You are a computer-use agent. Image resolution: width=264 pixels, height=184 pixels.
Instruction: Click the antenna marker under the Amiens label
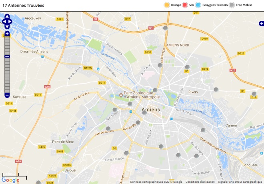pyautogui.click(x=144, y=113)
